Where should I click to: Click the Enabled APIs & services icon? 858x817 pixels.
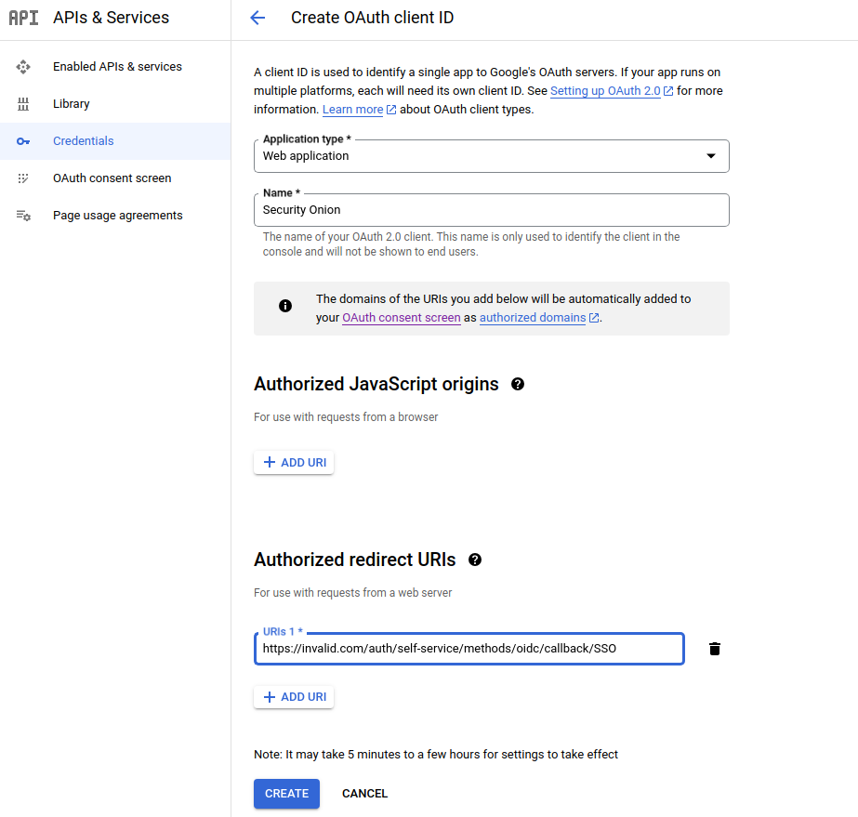coord(23,67)
